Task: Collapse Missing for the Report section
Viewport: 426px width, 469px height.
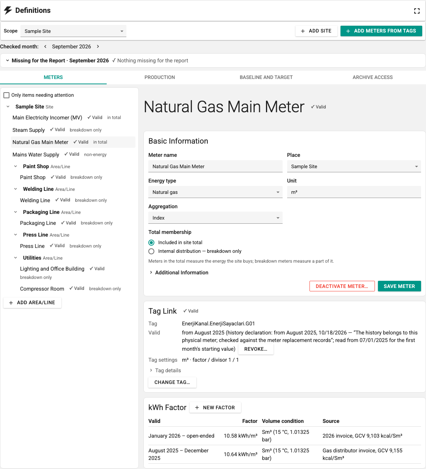Action: [x=8, y=60]
